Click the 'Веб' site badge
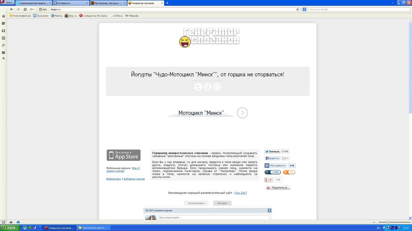The image size is (412, 231). click(x=43, y=10)
